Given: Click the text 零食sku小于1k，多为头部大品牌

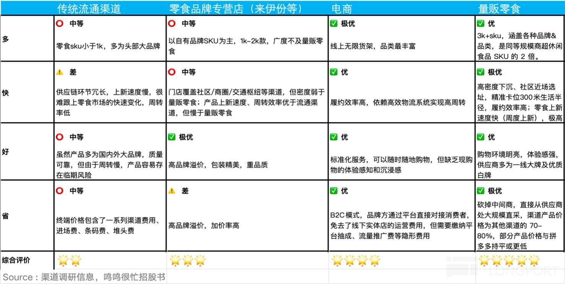Looking at the screenshot, I should click(x=108, y=46).
